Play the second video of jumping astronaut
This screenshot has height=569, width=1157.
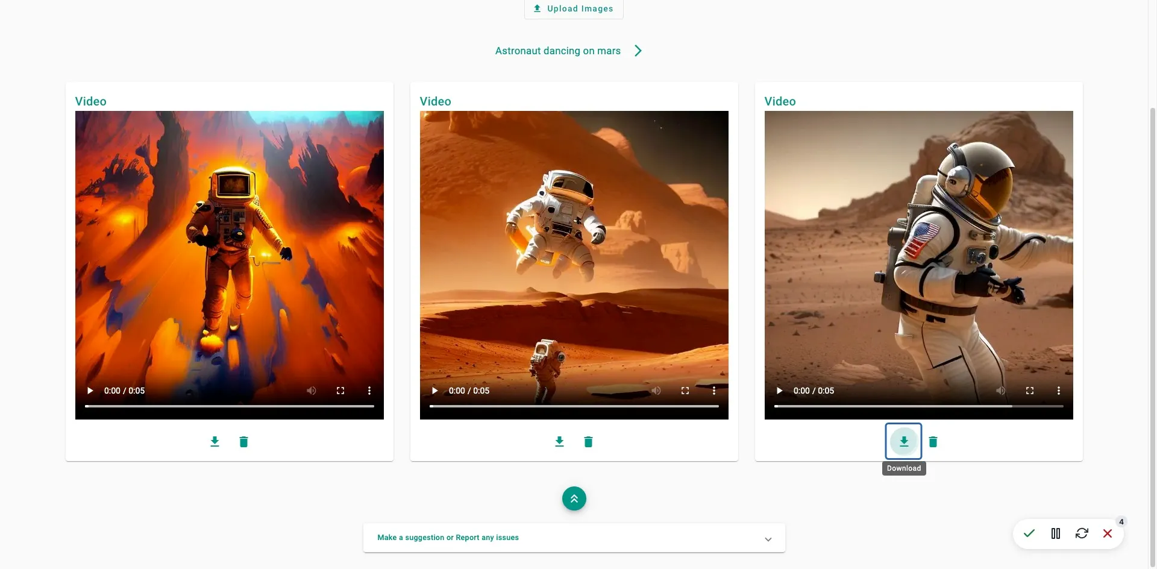pyautogui.click(x=435, y=391)
